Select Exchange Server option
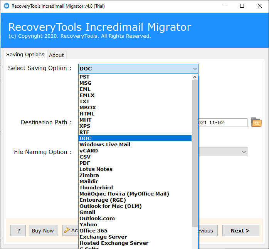 [135, 237]
